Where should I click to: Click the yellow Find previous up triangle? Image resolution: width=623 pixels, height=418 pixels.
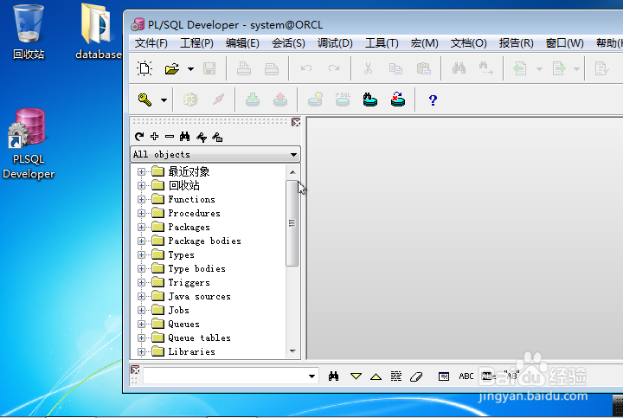376,376
